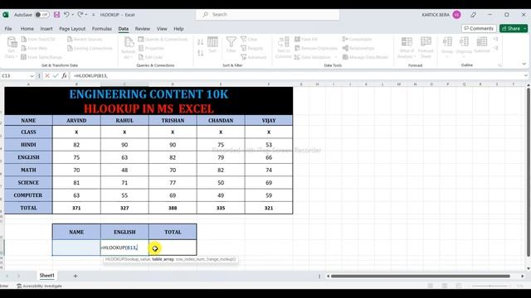Click Remove Duplicates
This screenshot has width=531, height=298.
tap(315, 48)
